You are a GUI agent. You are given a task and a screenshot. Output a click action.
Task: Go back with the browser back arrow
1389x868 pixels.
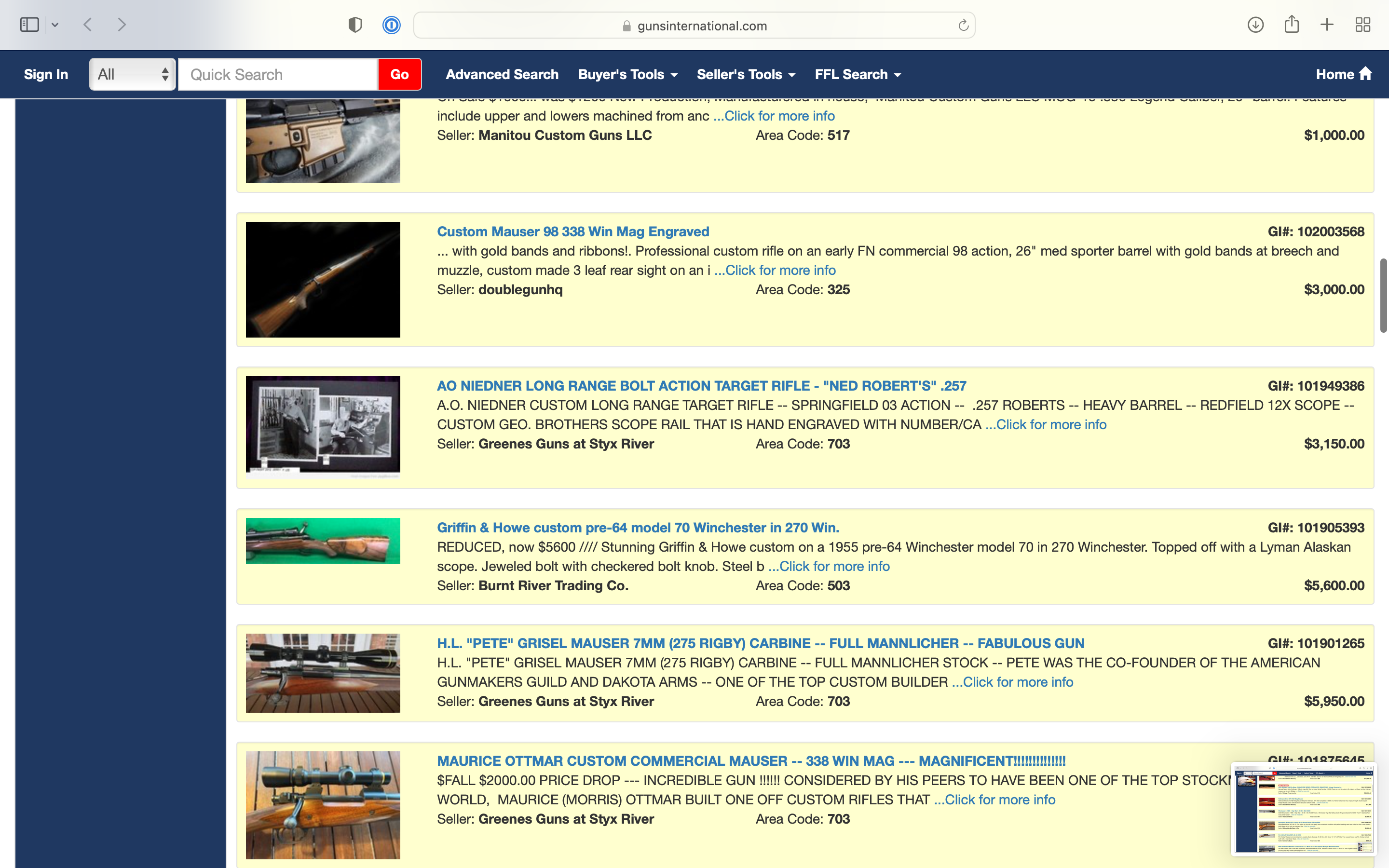click(x=88, y=25)
